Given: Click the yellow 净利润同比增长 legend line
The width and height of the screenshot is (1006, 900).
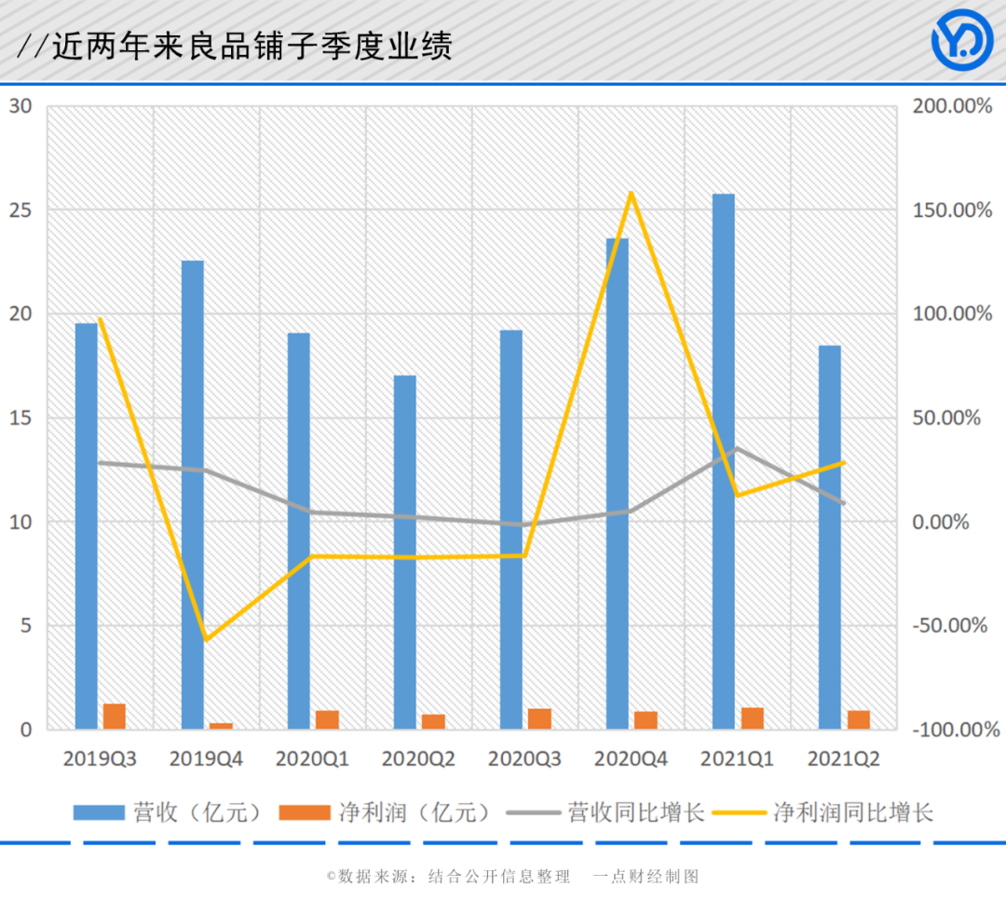Looking at the screenshot, I should [740, 812].
